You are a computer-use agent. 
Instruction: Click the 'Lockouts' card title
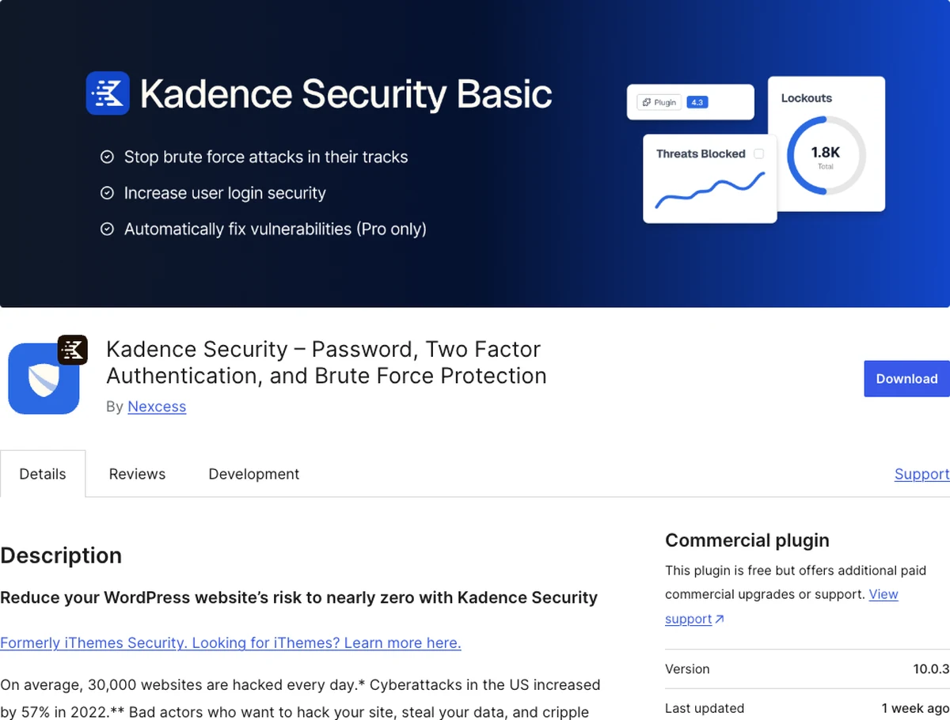tap(807, 98)
